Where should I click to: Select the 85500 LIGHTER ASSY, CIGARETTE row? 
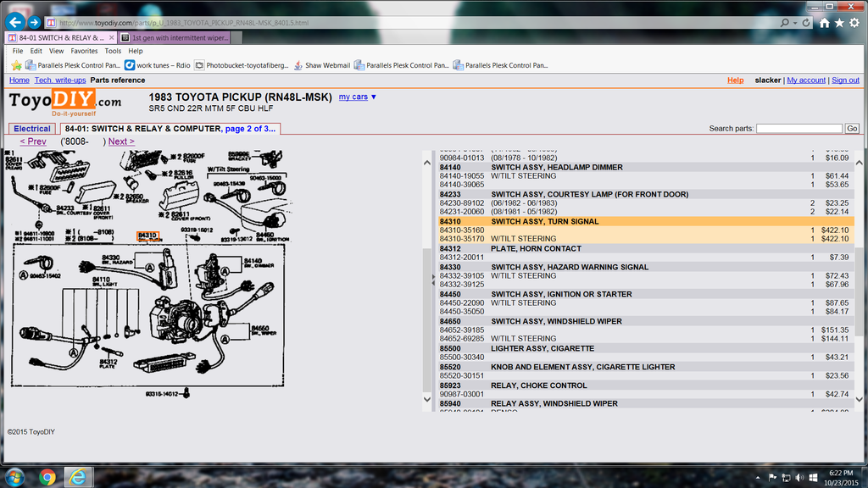[x=645, y=348]
